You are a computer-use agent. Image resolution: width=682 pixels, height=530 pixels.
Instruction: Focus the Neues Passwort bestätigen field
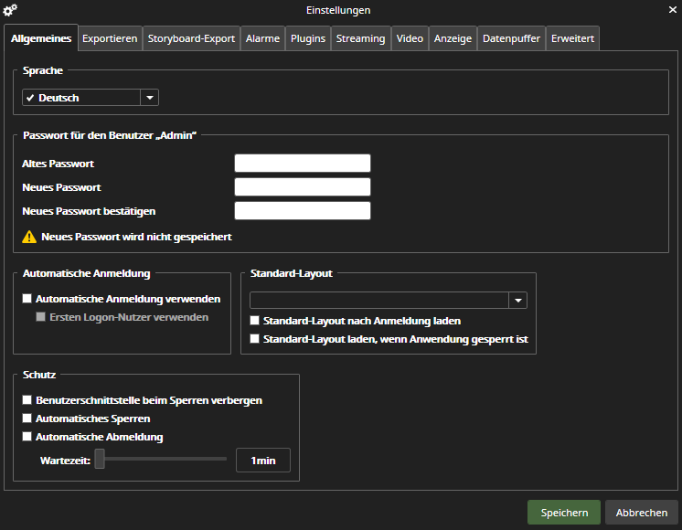[x=302, y=211]
